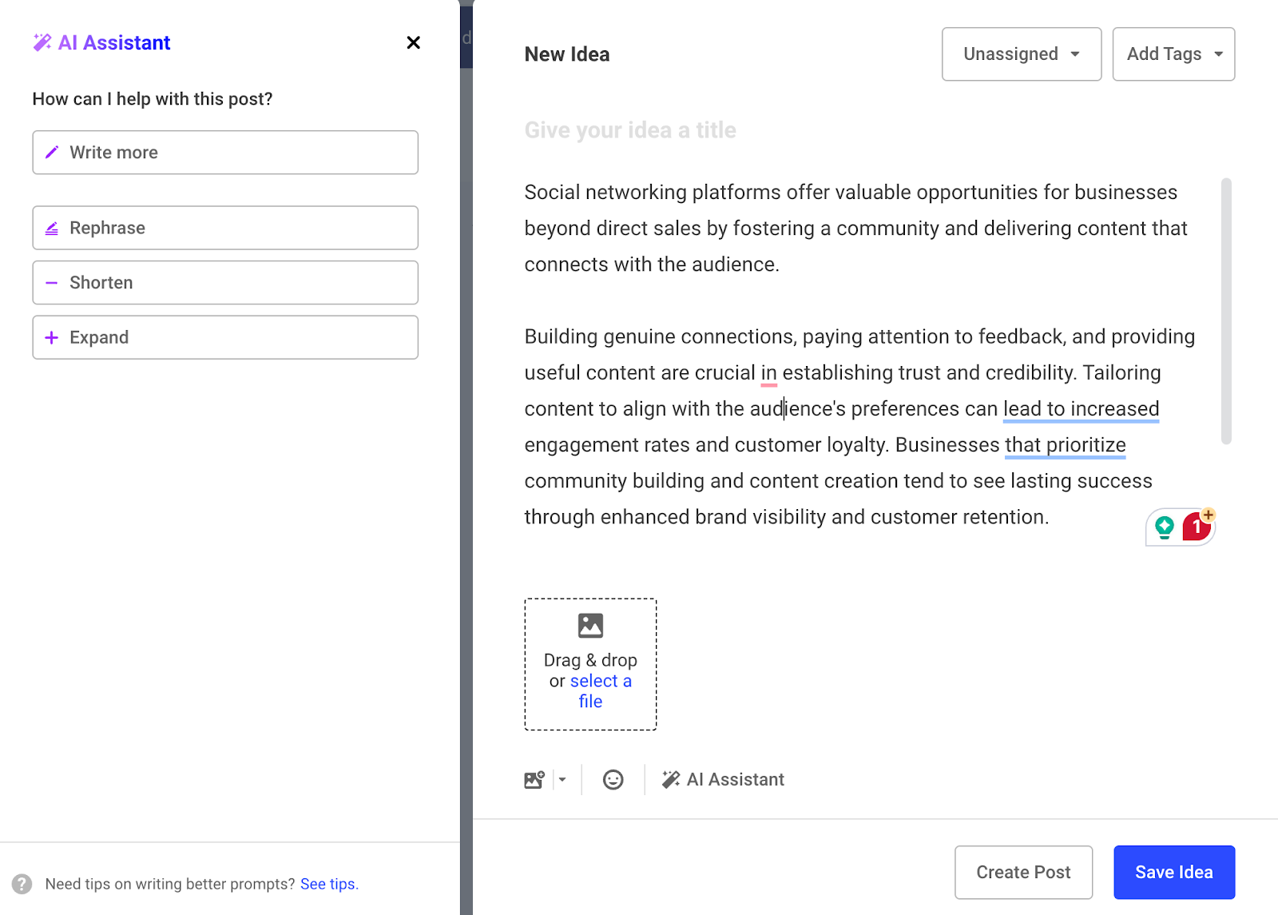
Task: Open the AI Assistant toolbar button
Action: [x=723, y=779]
